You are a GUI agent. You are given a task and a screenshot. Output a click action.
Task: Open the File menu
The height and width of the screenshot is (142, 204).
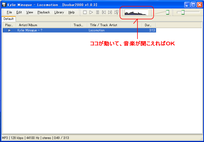[x=9, y=12]
